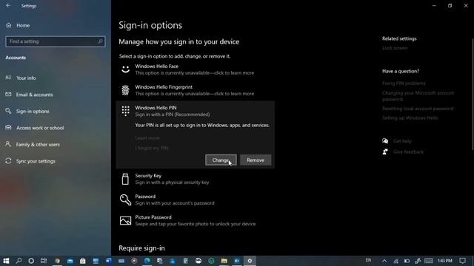Open the Windows Start menu
The image size is (474, 266).
coord(6,261)
